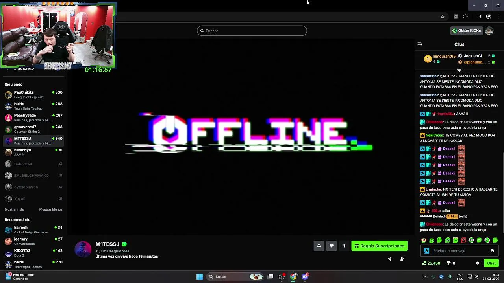The width and height of the screenshot is (504, 283).
Task: Click the first red-hat emote in quick row
Action: (x=424, y=240)
